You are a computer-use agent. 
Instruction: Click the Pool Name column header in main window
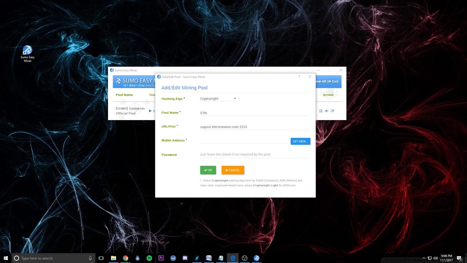point(124,95)
